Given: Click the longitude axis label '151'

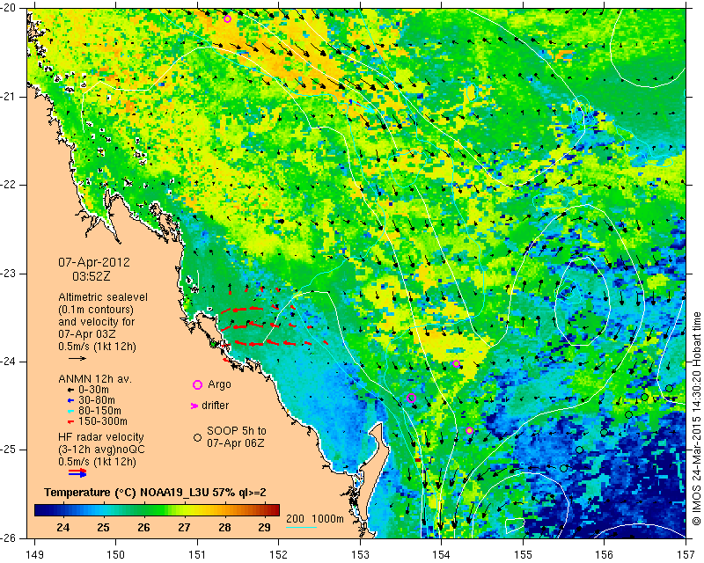Looking at the screenshot, I should point(197,555).
